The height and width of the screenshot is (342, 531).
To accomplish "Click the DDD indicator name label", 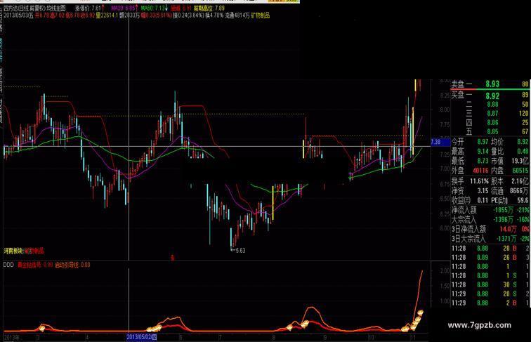I will pyautogui.click(x=8, y=265).
